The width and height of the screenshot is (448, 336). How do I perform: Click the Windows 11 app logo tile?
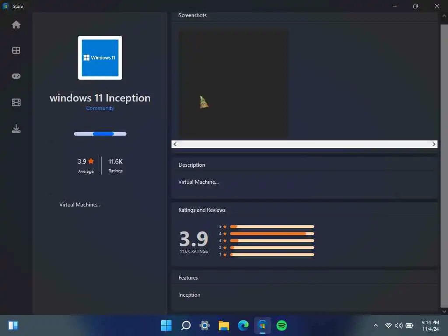click(x=100, y=58)
